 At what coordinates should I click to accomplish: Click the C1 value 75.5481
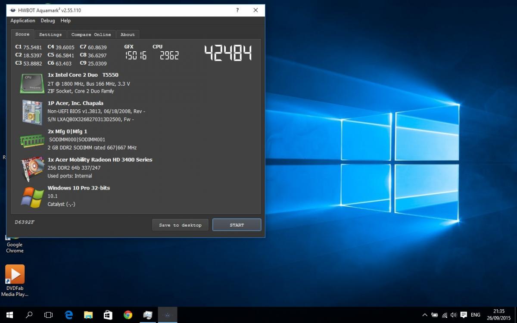tap(33, 47)
